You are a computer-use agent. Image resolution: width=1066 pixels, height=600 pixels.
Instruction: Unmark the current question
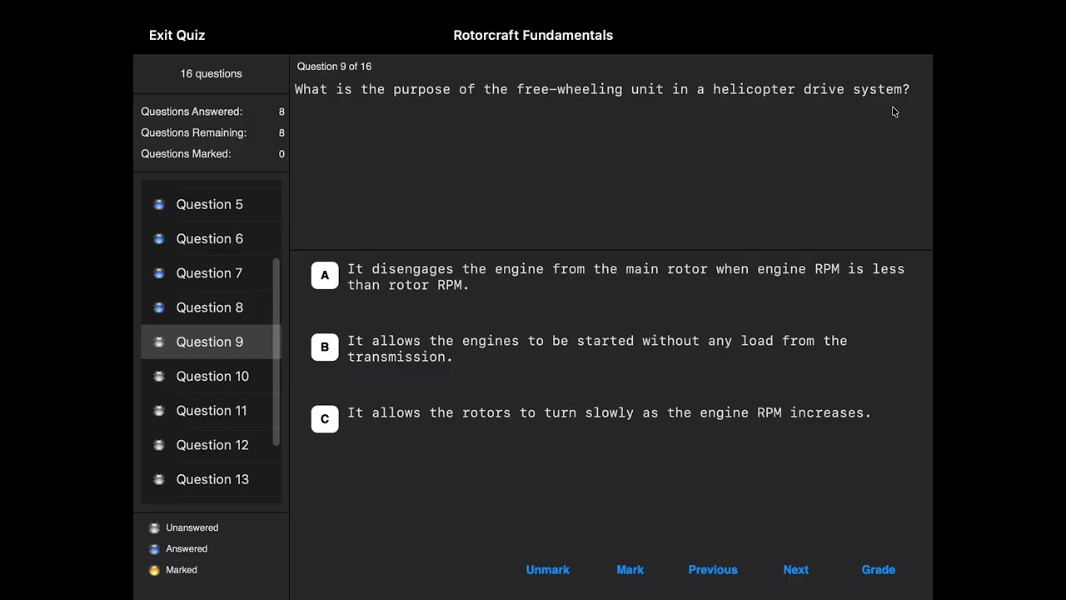(x=548, y=570)
